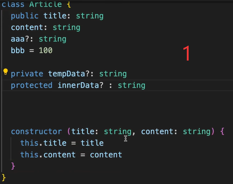Screen dimensions: 233x184
Task: Click the large red number 1
Action: coord(187,54)
